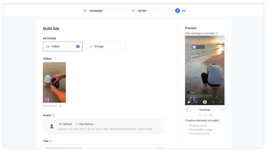The width and height of the screenshot is (267, 151).
Task: Click the blue checkmark on the Video format
Action: pos(78,46)
